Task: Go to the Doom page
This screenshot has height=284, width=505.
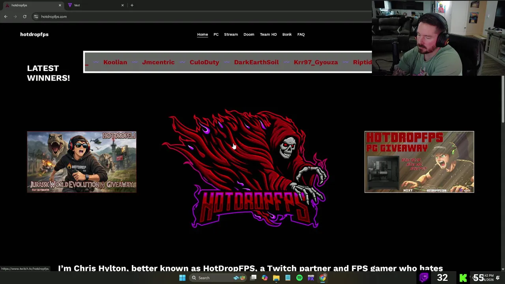Action: pos(249,34)
